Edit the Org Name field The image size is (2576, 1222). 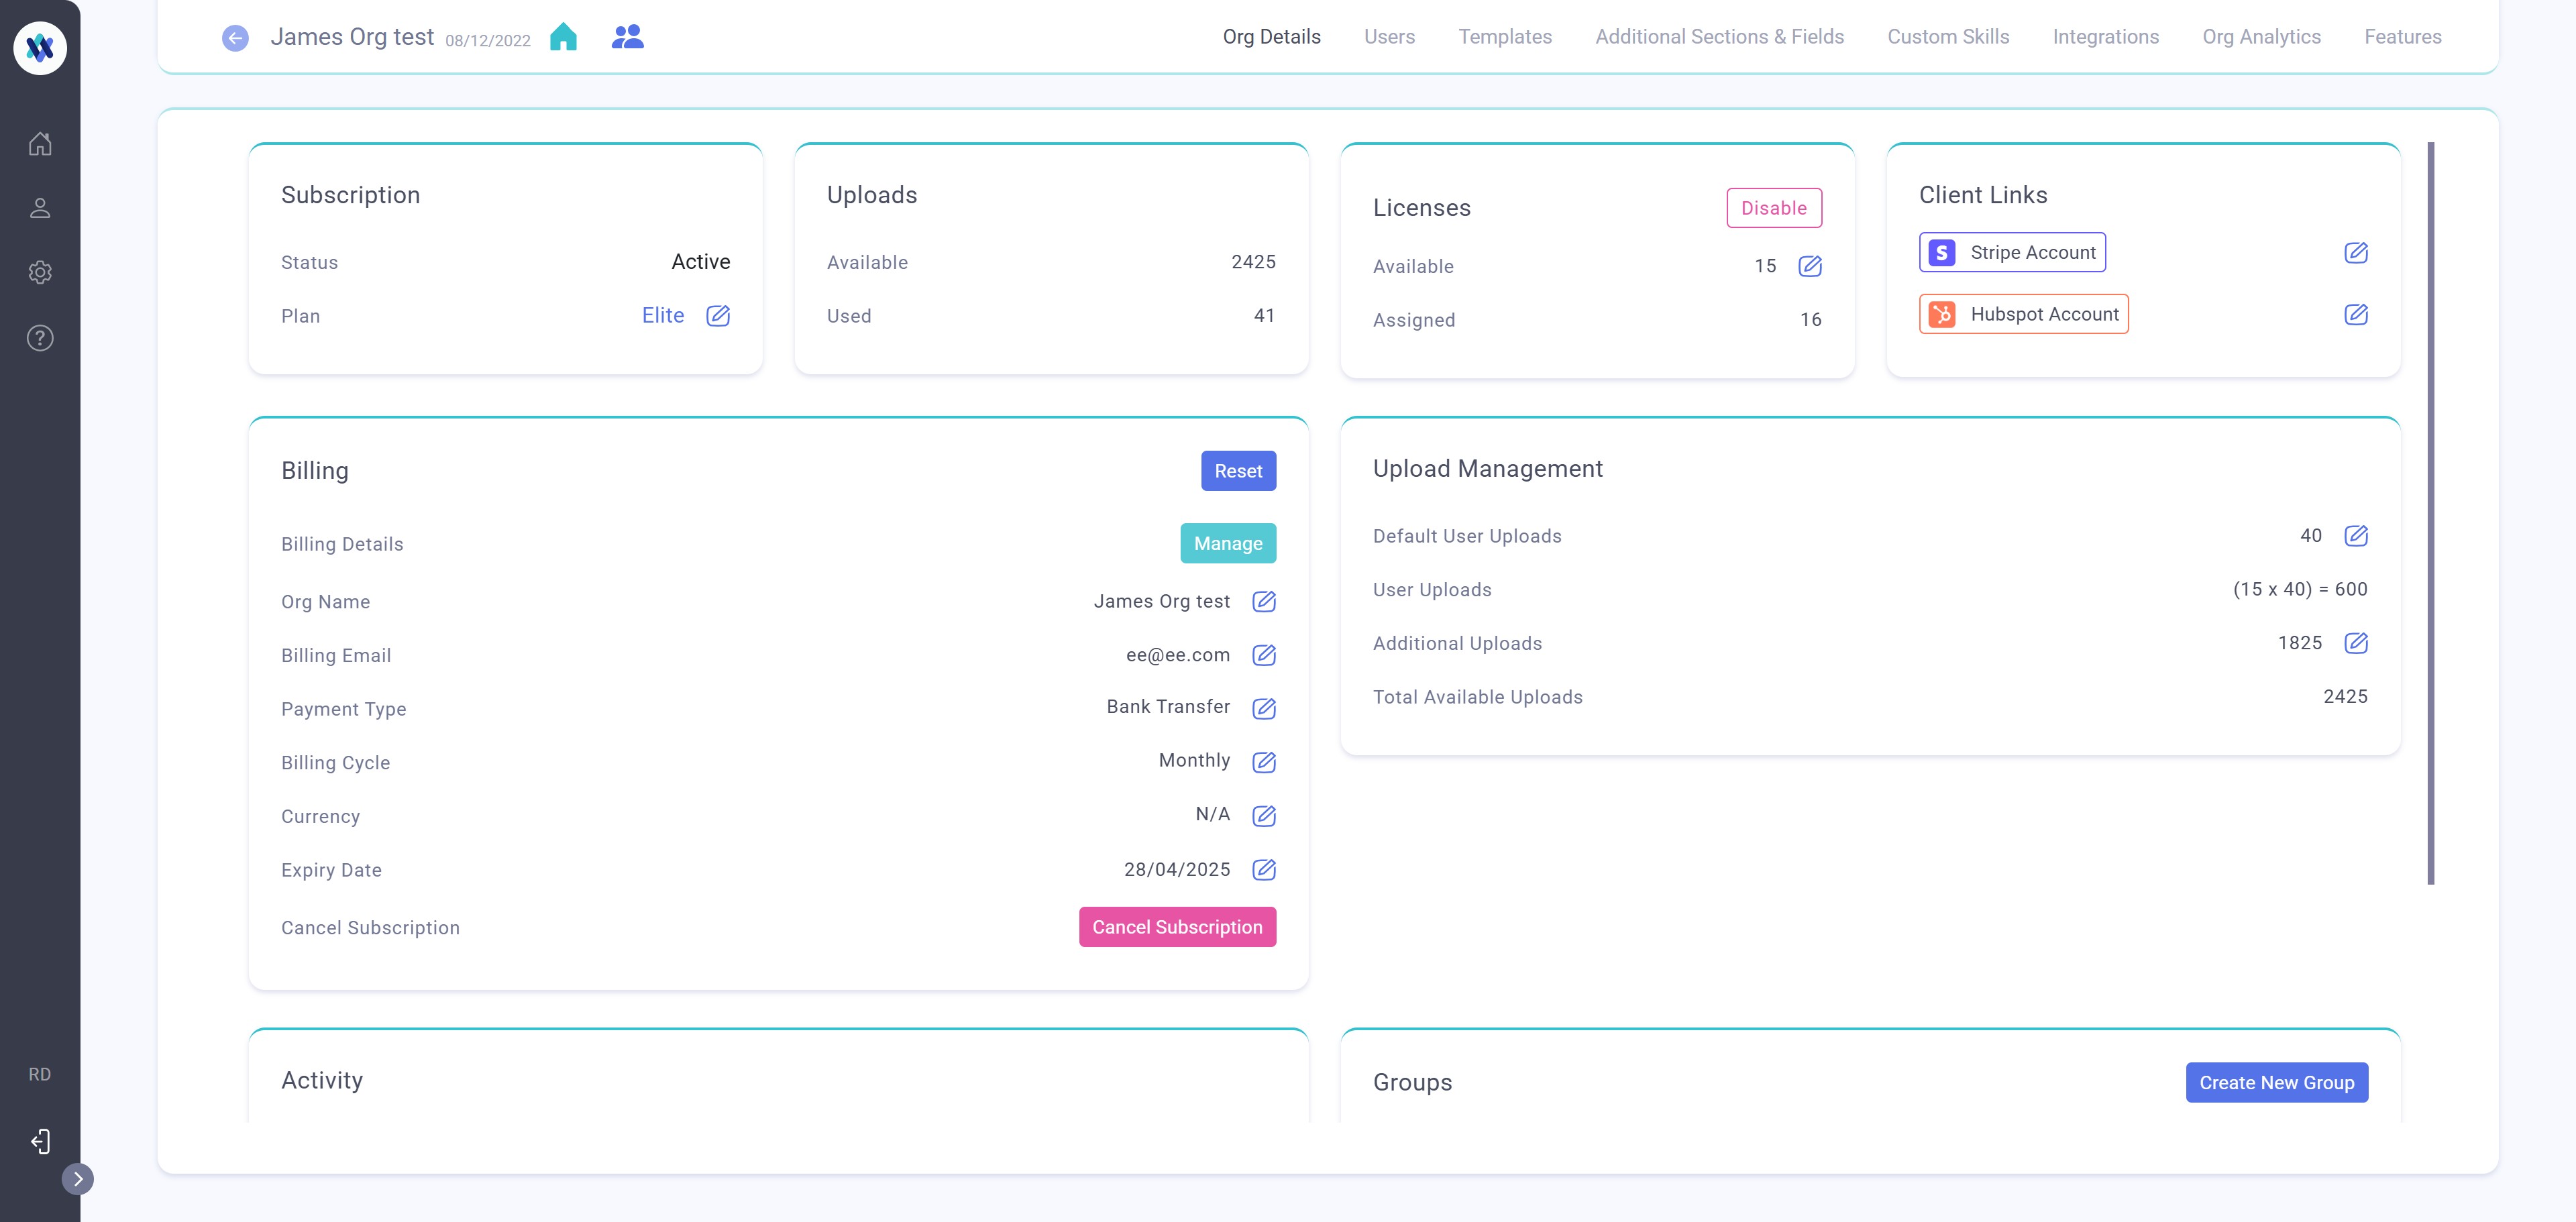click(x=1264, y=602)
